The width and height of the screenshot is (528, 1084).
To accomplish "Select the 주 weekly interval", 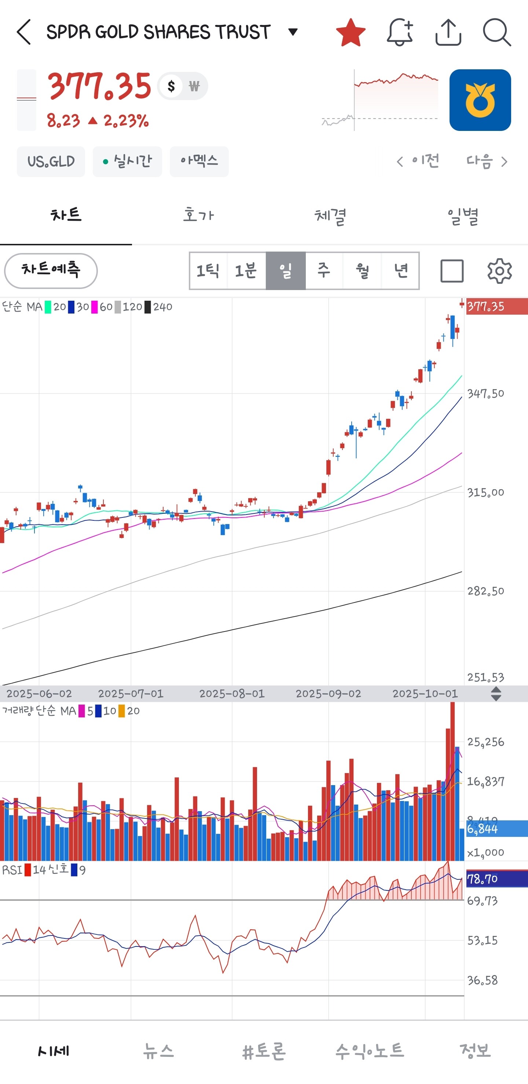I will (324, 271).
